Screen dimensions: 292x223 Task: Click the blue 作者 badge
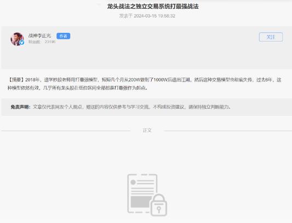64,36
